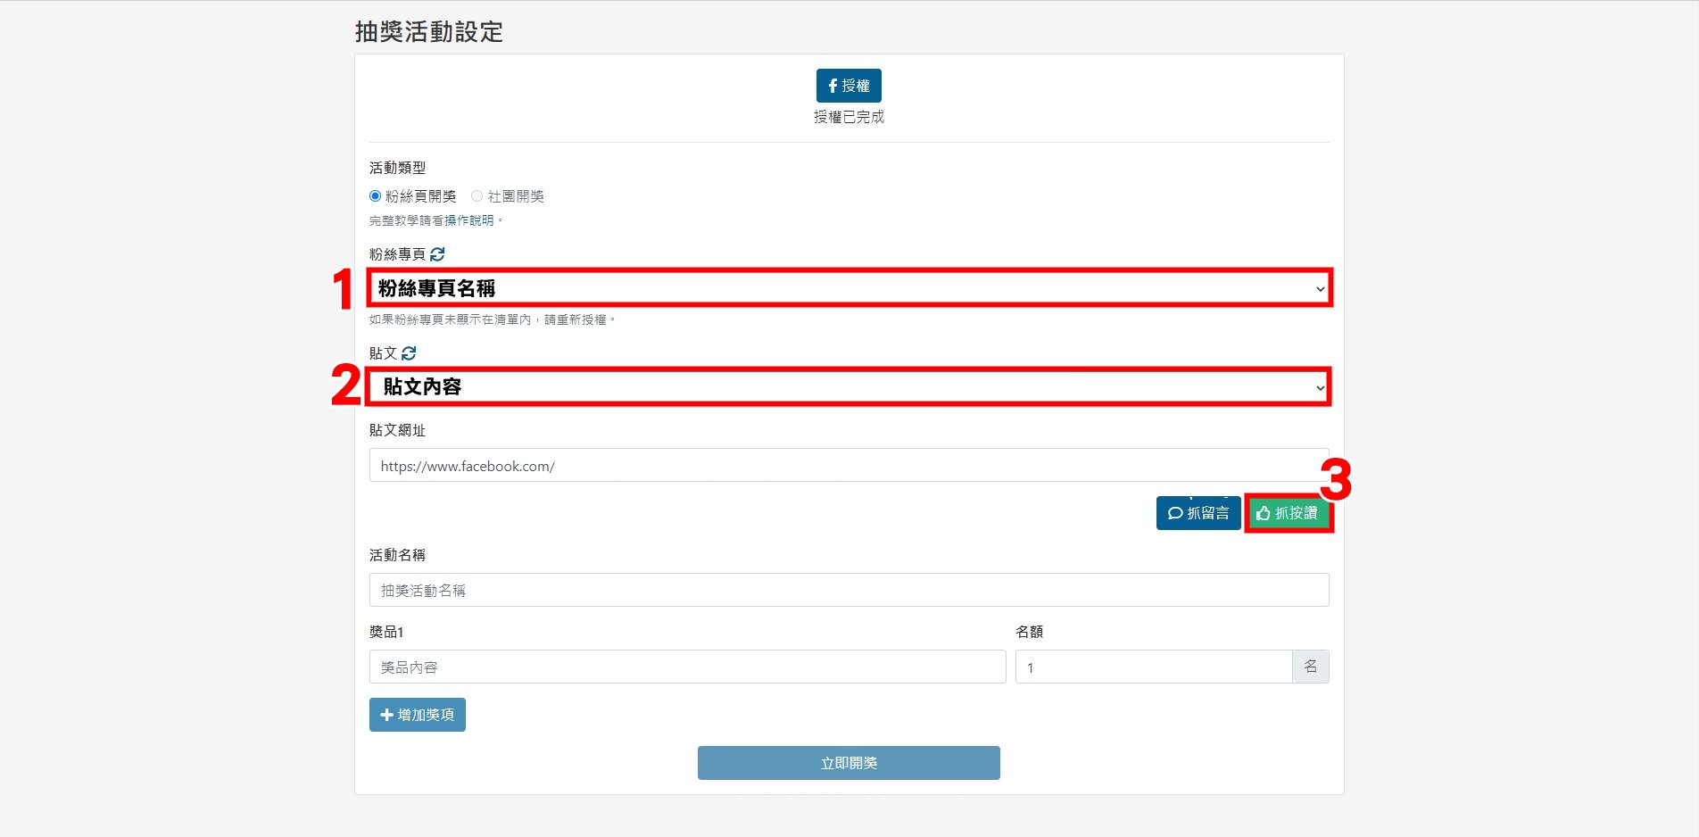Click the 抽獎活動名稱 input field

(849, 590)
